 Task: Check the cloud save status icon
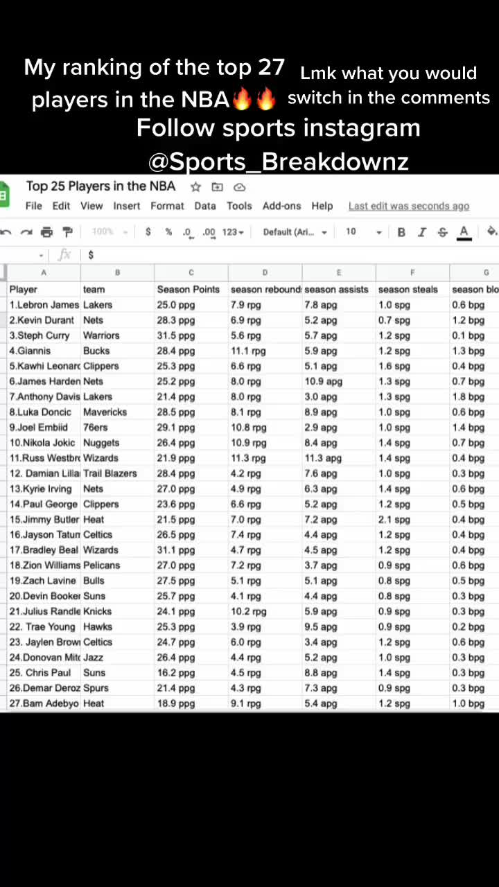point(239,186)
